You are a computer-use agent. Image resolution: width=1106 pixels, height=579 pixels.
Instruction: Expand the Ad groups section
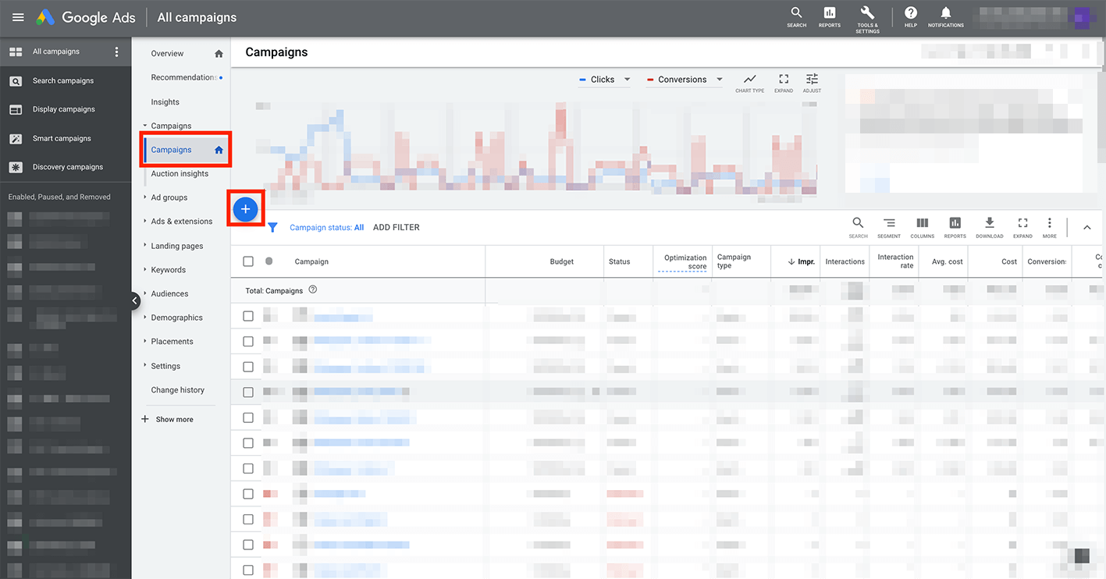pos(169,197)
